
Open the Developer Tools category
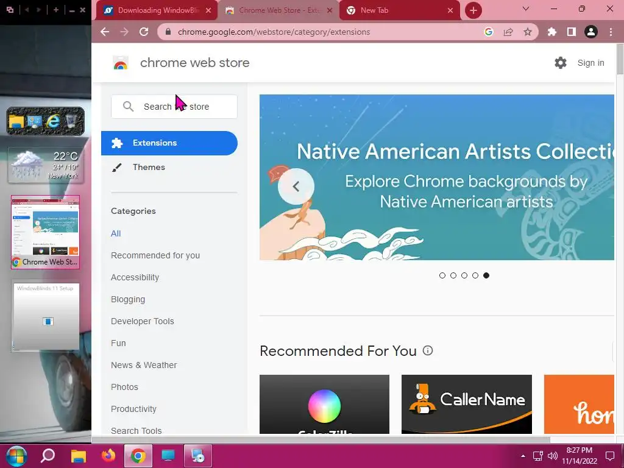143,321
